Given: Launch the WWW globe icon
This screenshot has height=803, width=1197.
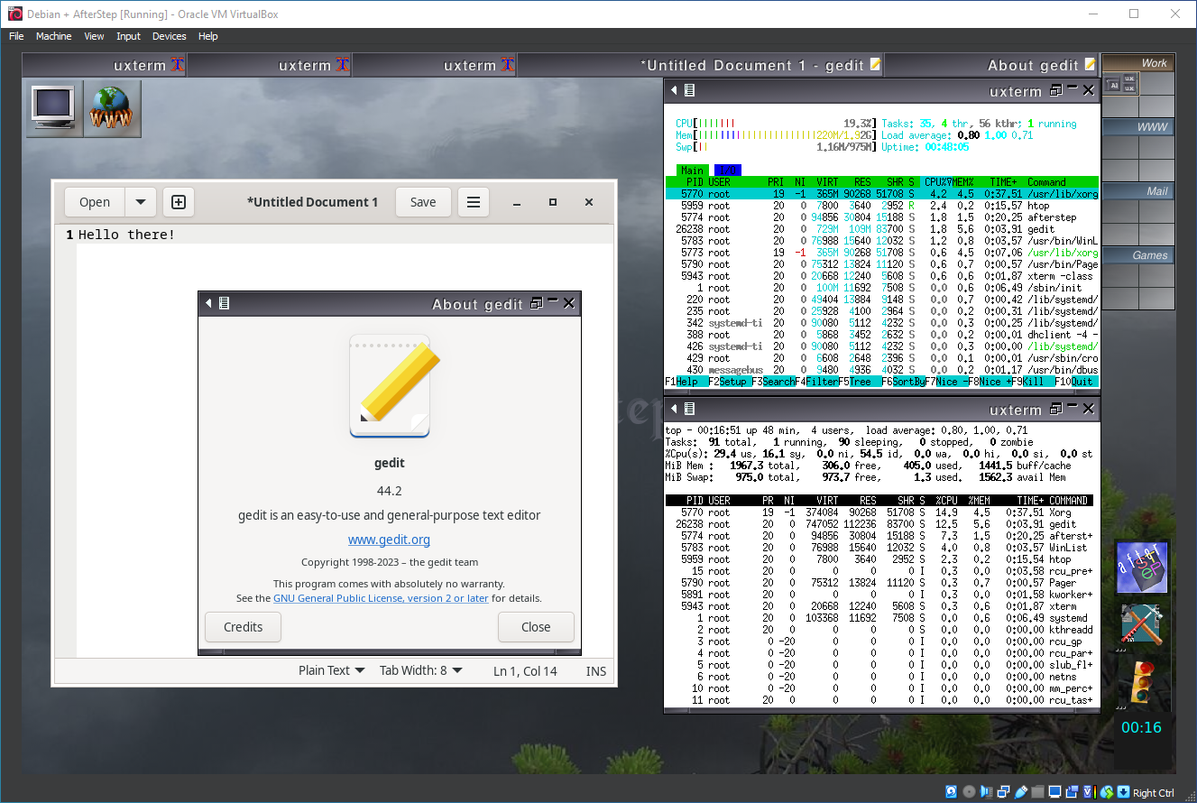Looking at the screenshot, I should point(112,108).
